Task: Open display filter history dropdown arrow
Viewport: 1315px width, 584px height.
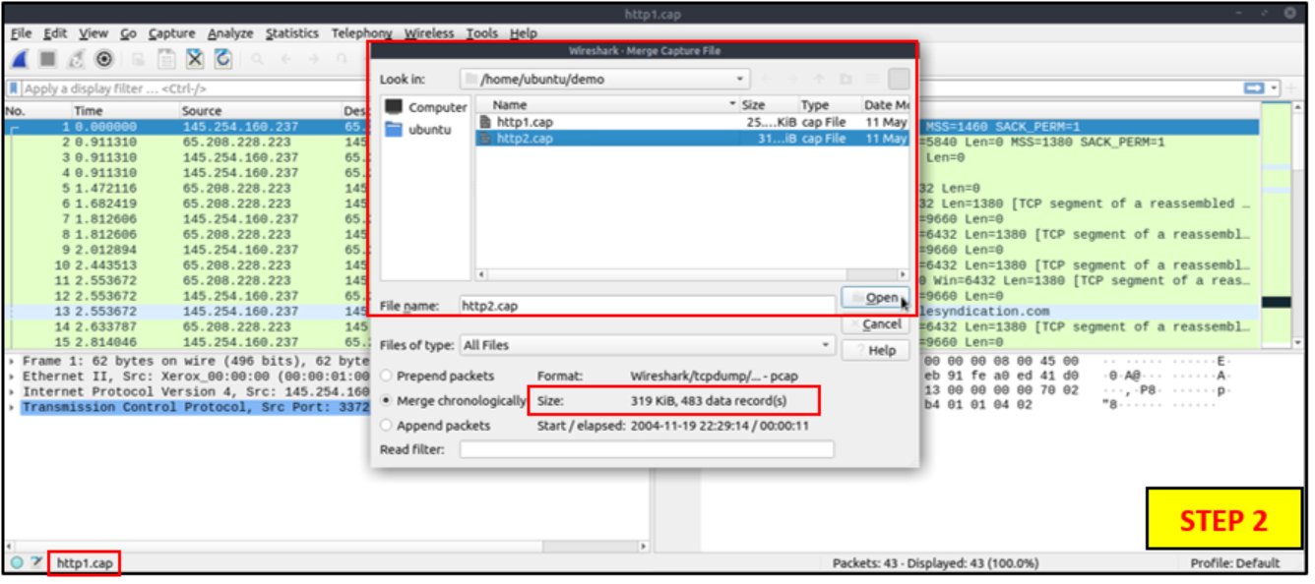Action: click(x=1275, y=88)
